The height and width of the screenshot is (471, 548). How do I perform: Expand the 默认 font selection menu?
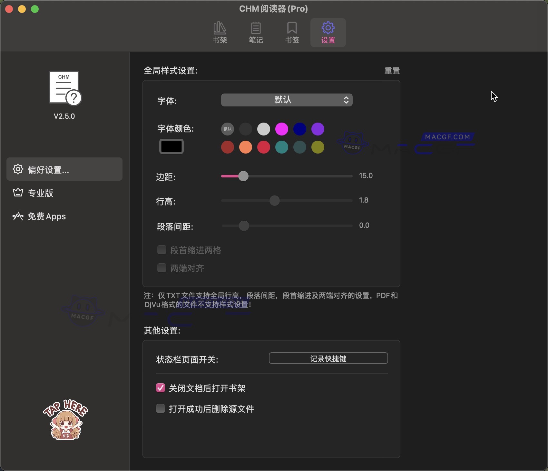pos(286,100)
